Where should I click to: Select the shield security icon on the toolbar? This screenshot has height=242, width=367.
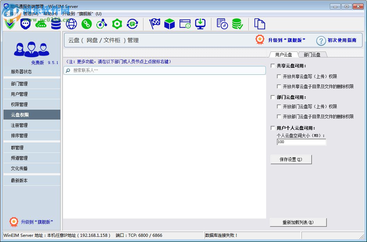click(x=10, y=24)
